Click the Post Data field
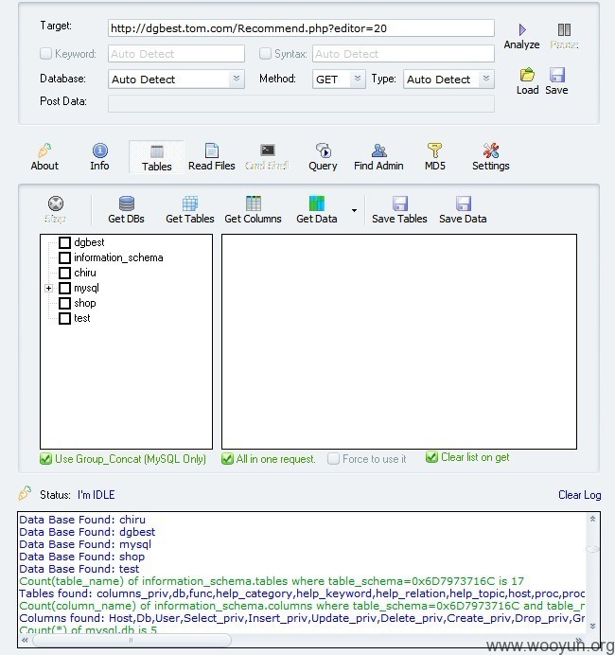 pos(301,103)
